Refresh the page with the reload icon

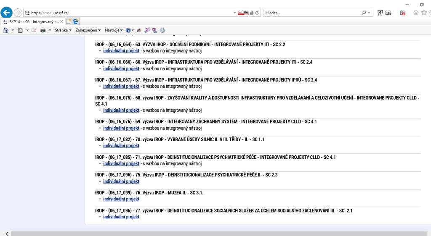257,13
